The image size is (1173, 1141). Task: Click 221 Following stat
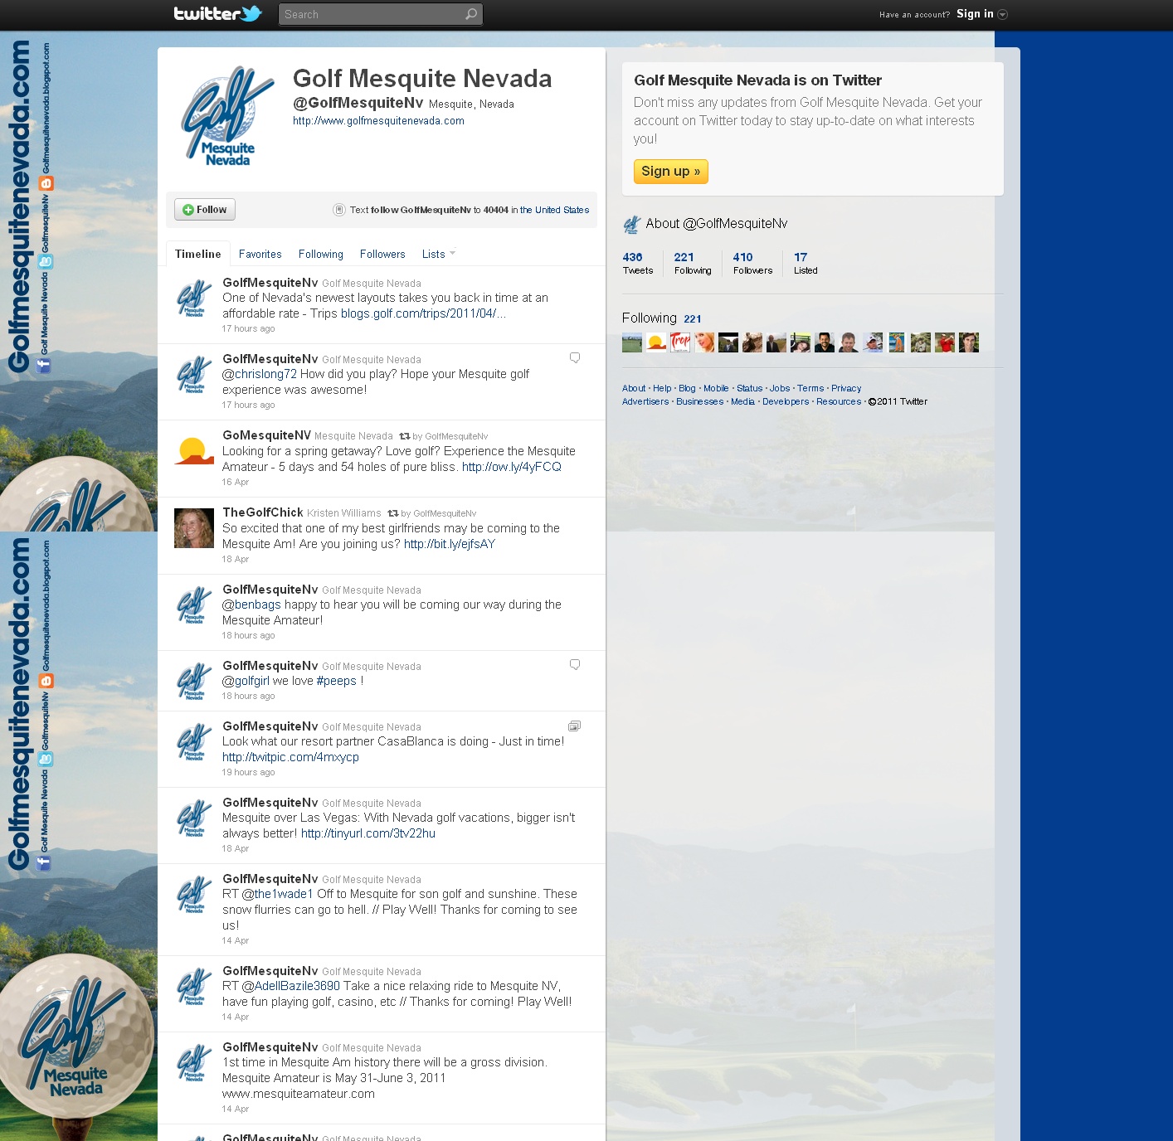tap(693, 263)
